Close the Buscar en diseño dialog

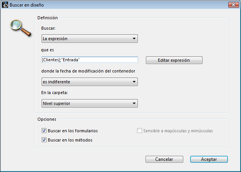232,5
